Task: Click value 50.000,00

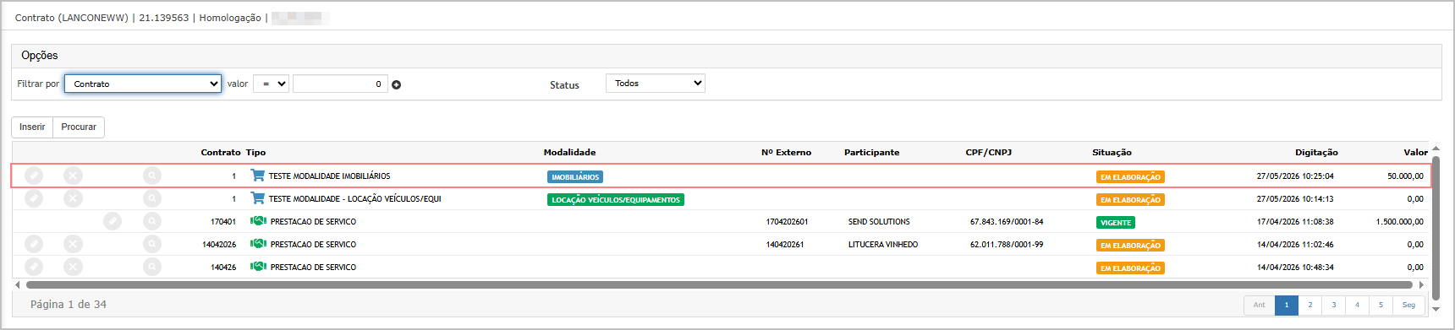Action: tap(1405, 176)
